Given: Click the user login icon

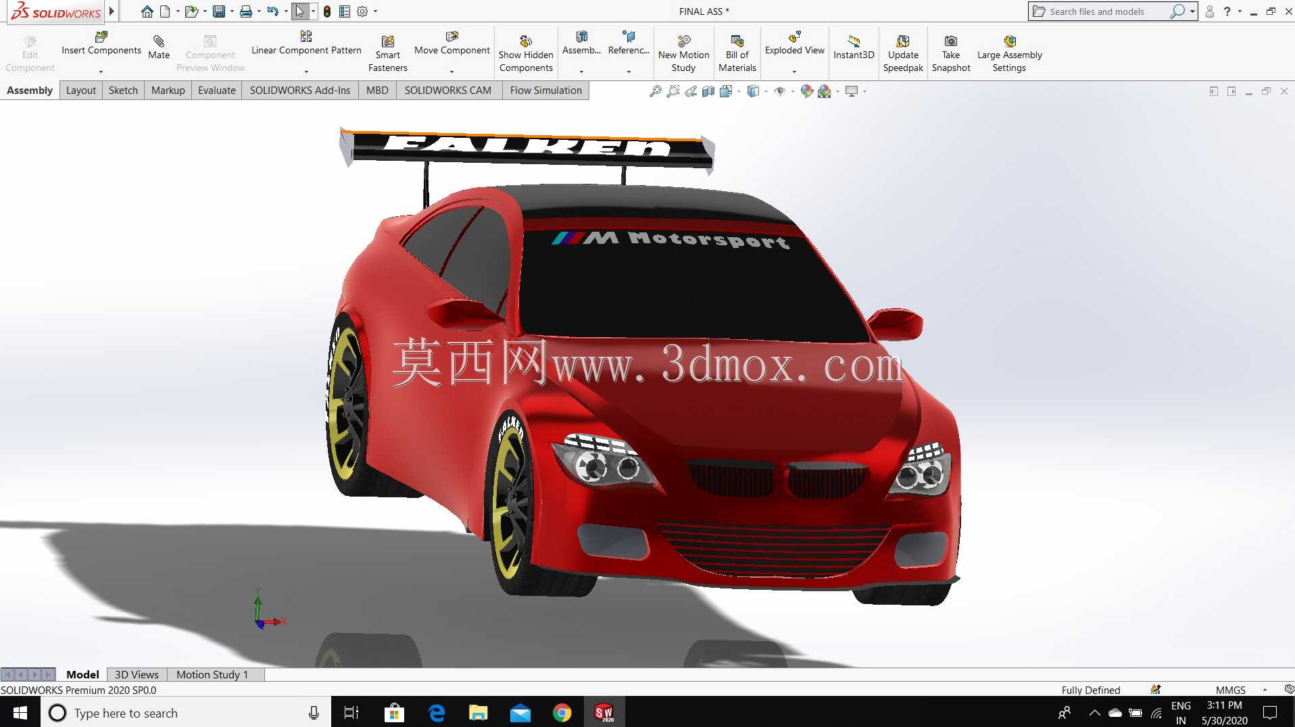Looking at the screenshot, I should (x=1210, y=11).
